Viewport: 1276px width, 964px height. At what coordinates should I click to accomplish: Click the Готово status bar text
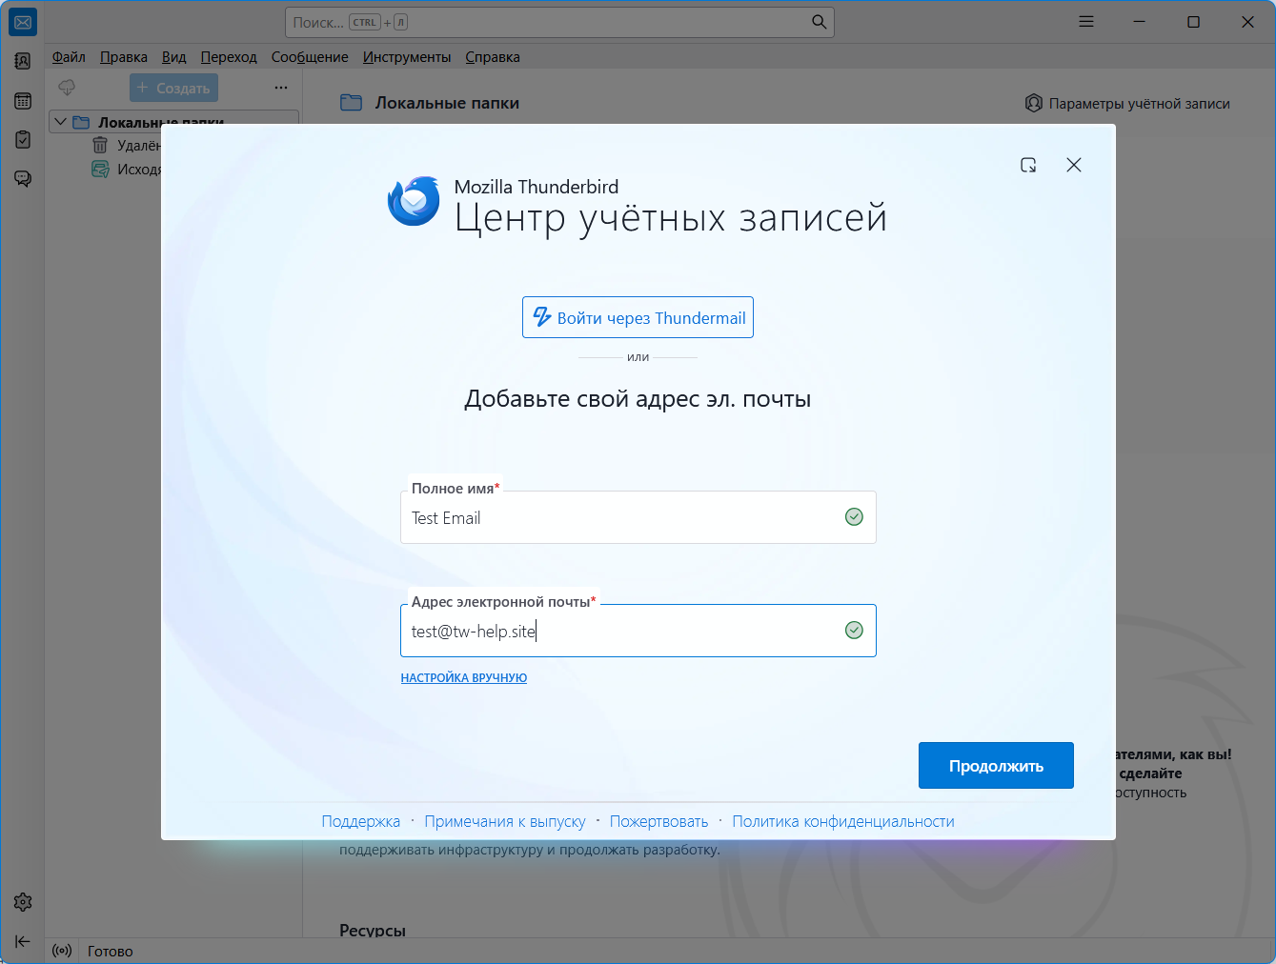[111, 951]
